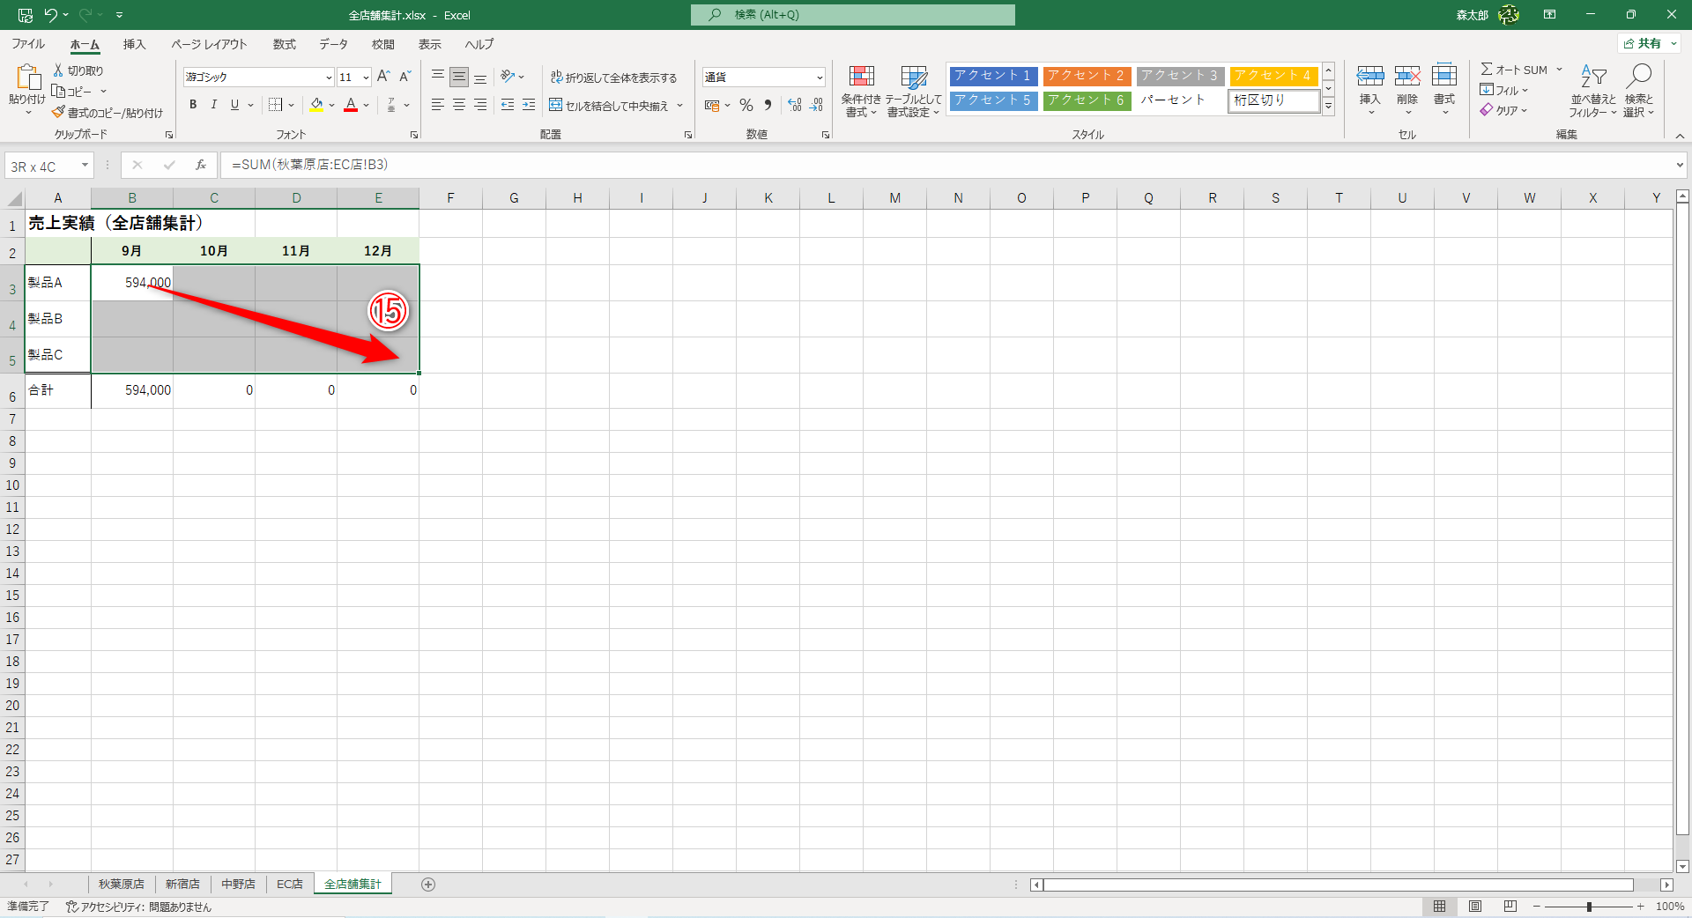Cut the selection with 切り取り
1692x918 pixels.
(78, 70)
